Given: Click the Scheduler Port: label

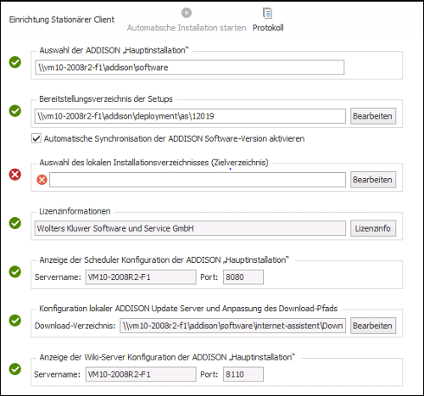Looking at the screenshot, I should 209,277.
